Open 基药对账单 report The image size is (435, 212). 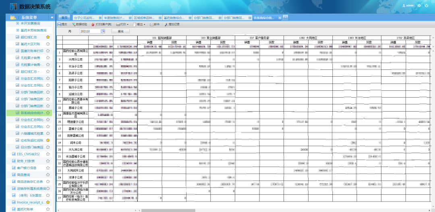coord(25,209)
